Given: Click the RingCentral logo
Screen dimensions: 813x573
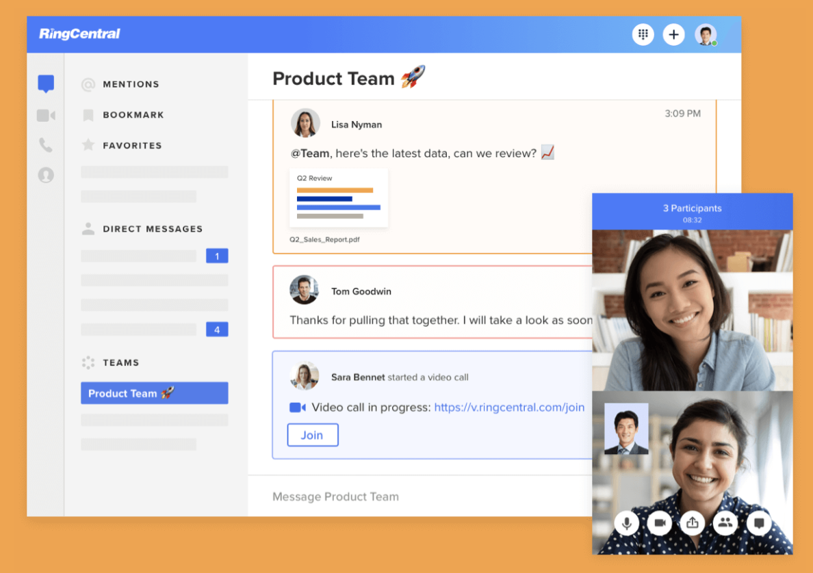Looking at the screenshot, I should (79, 34).
